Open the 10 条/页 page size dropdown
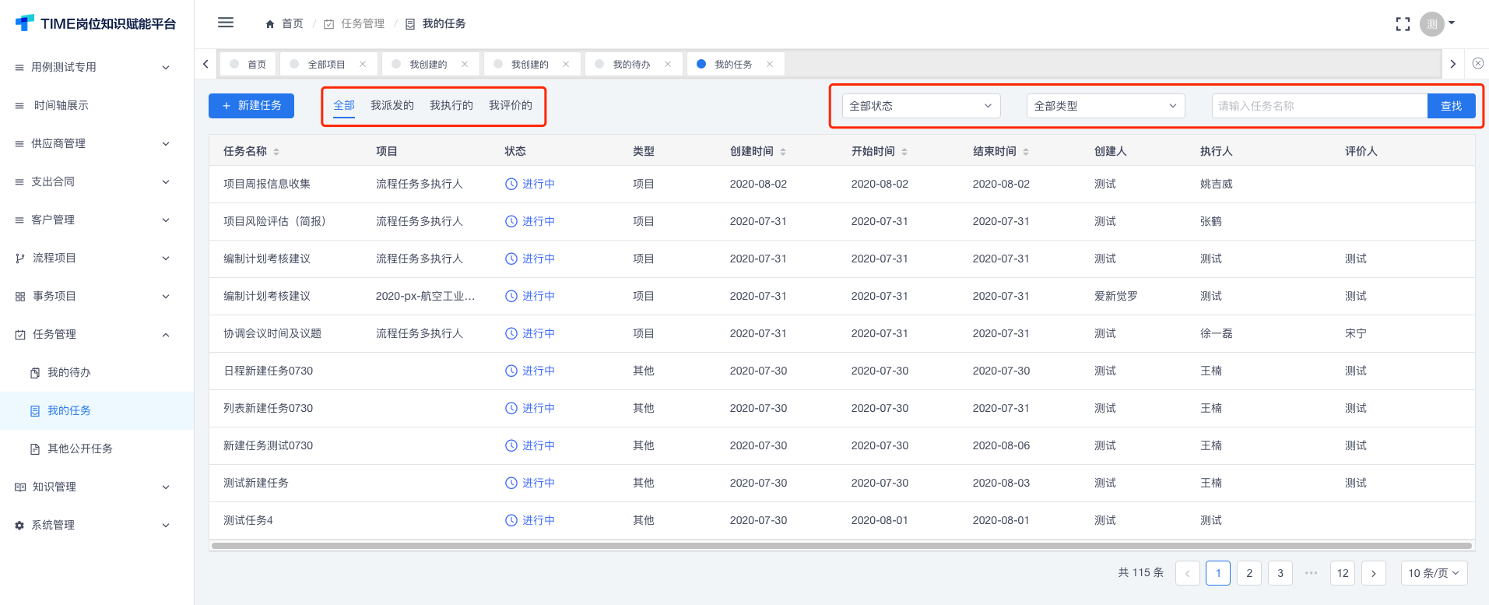1489x605 pixels. [1434, 573]
